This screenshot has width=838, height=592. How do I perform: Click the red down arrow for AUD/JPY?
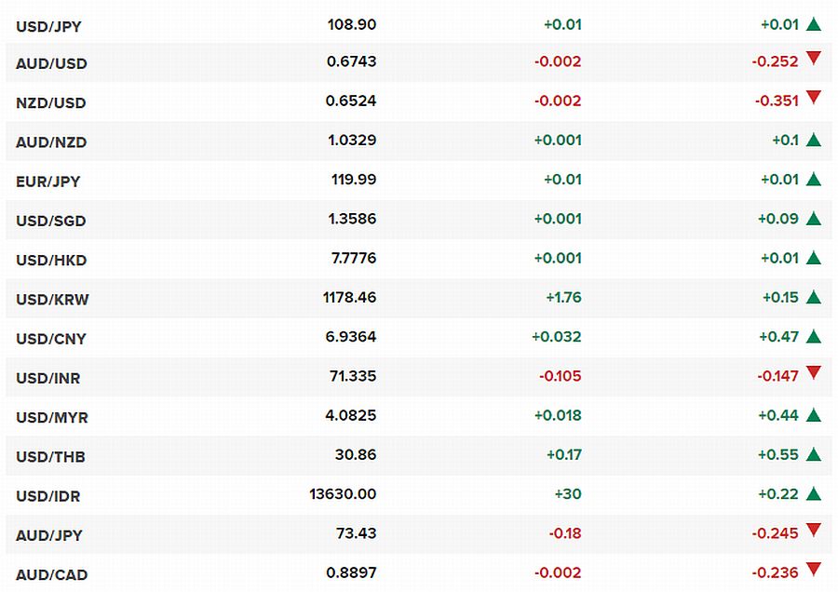coord(814,530)
